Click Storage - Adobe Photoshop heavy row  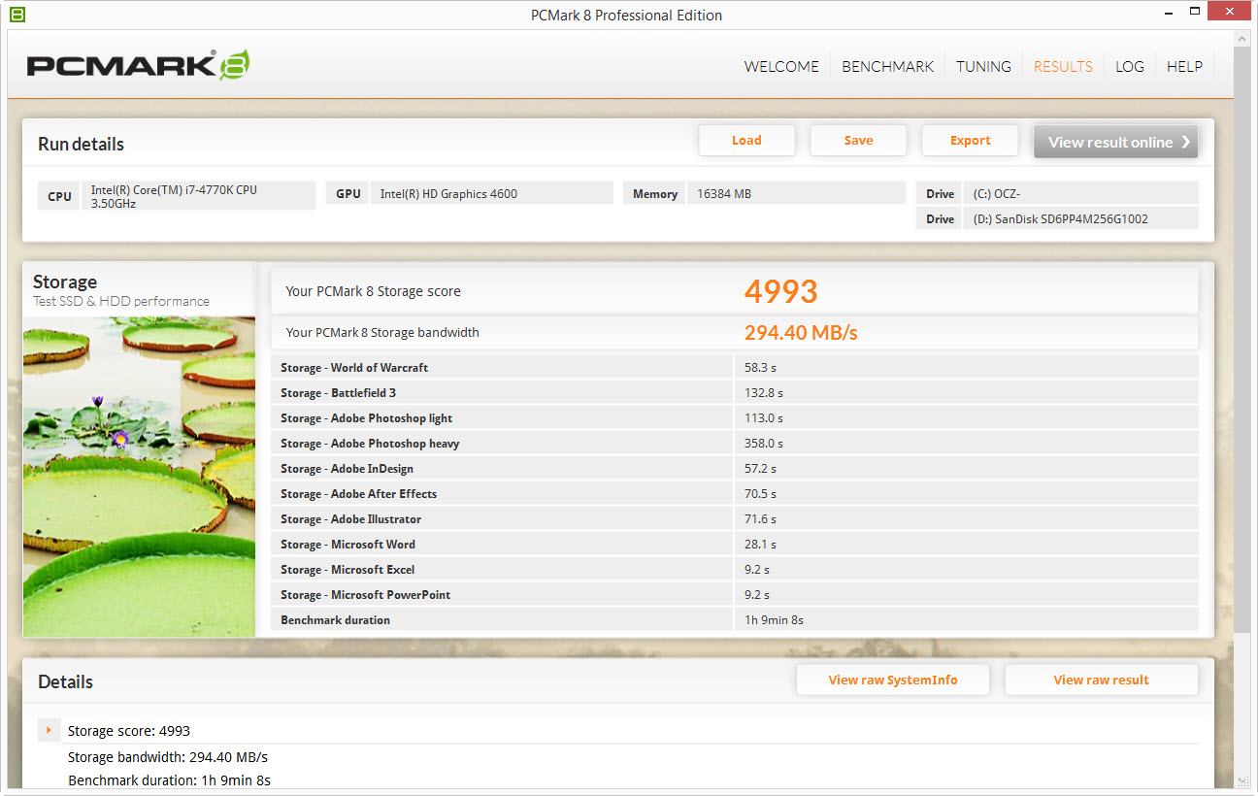point(735,444)
